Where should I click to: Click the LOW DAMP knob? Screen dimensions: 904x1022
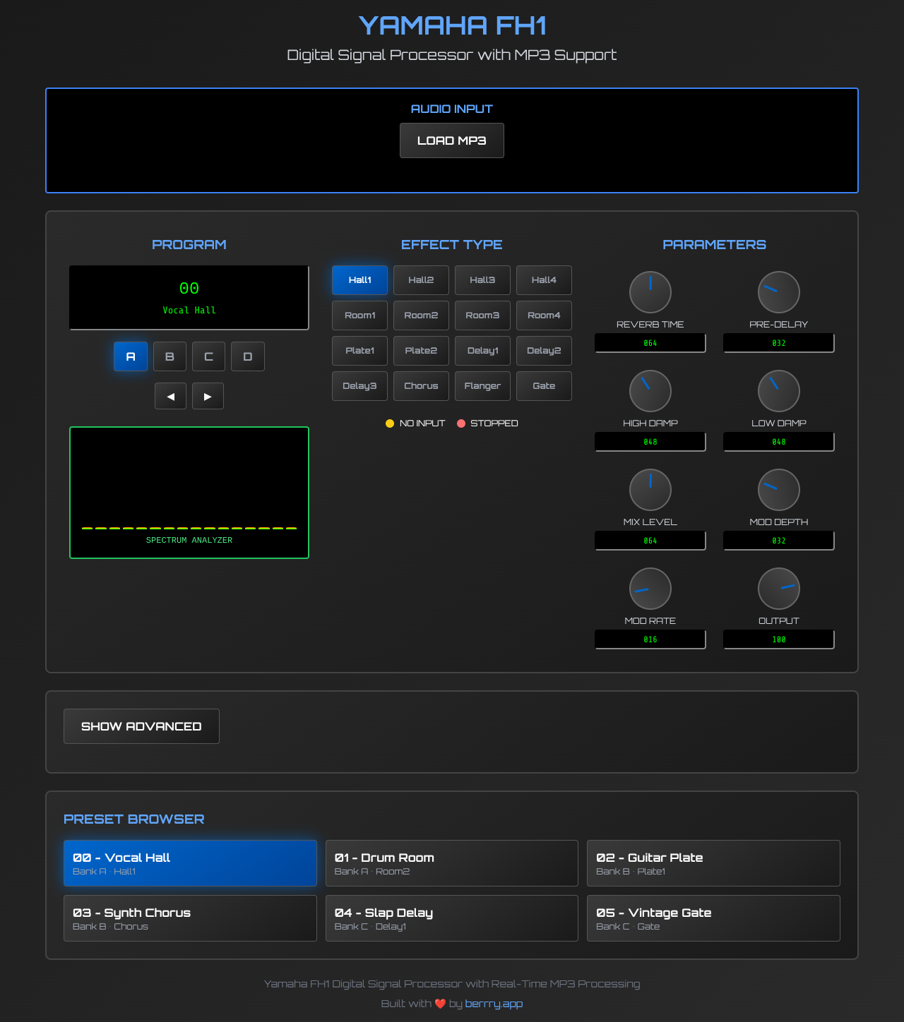778,390
